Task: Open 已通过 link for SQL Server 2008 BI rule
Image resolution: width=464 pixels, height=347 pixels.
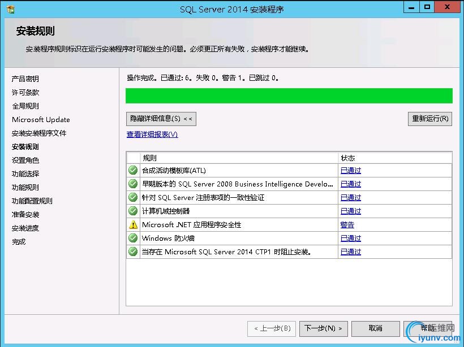Action: click(x=351, y=184)
